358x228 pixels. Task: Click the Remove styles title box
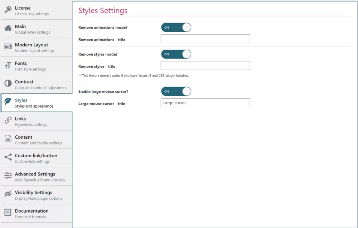(205, 65)
